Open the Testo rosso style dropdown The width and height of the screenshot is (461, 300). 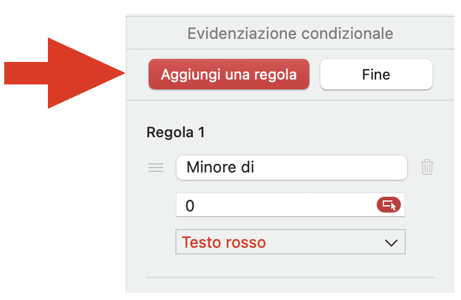[x=290, y=242]
